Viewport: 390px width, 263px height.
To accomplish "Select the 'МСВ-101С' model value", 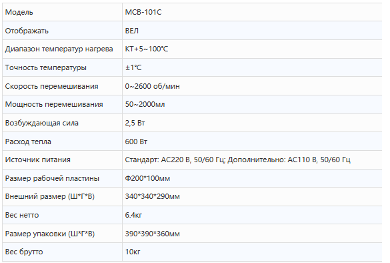I will tap(143, 12).
